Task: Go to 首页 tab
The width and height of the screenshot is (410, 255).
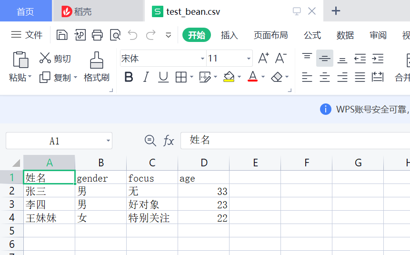Action: tap(26, 11)
